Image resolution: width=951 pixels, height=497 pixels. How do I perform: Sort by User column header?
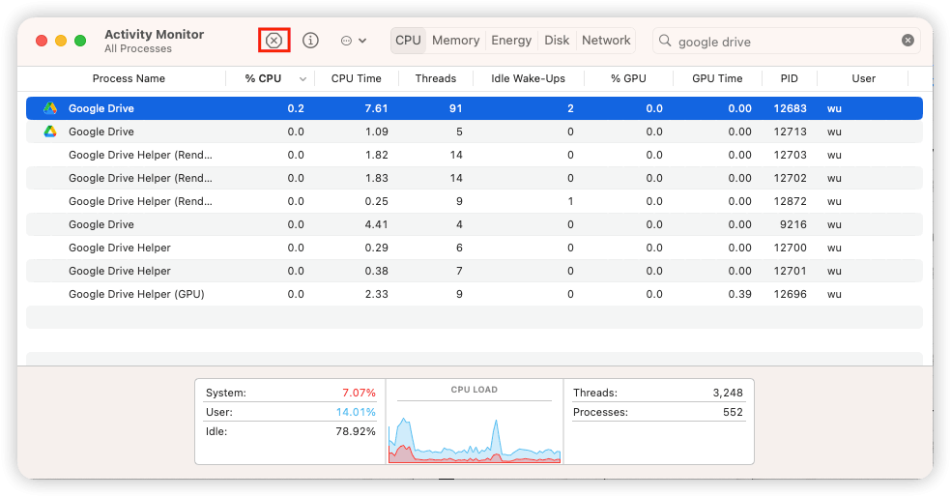pos(863,79)
